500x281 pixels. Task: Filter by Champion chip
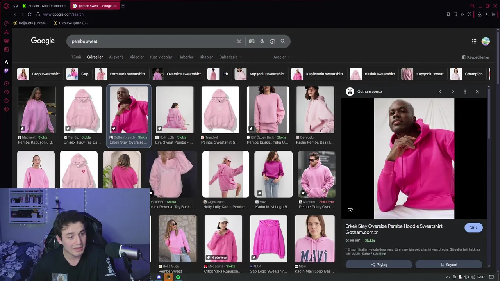pyautogui.click(x=468, y=74)
